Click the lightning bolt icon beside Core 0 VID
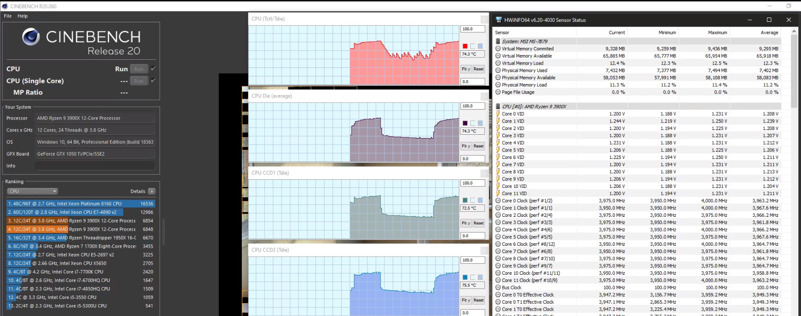Screen dimensions: 801x316 click(x=498, y=114)
